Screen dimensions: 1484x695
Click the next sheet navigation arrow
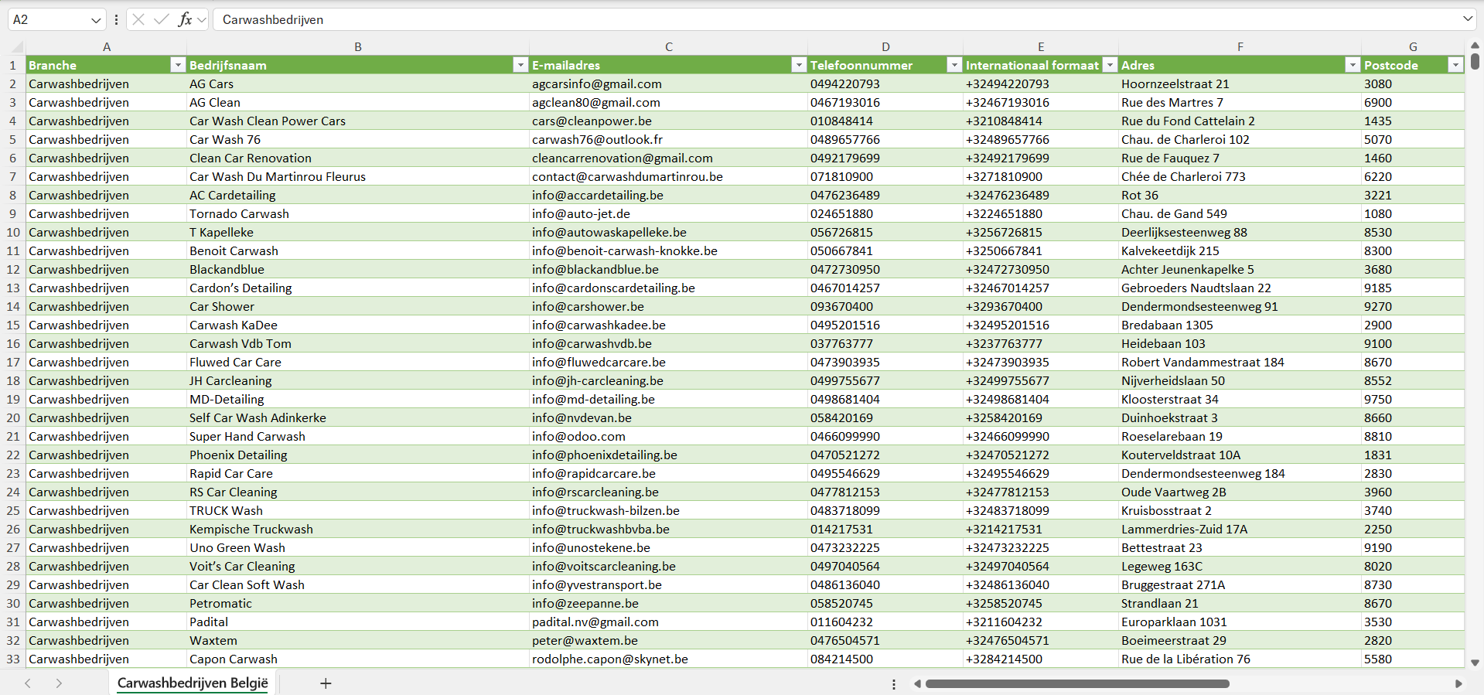pos(59,683)
